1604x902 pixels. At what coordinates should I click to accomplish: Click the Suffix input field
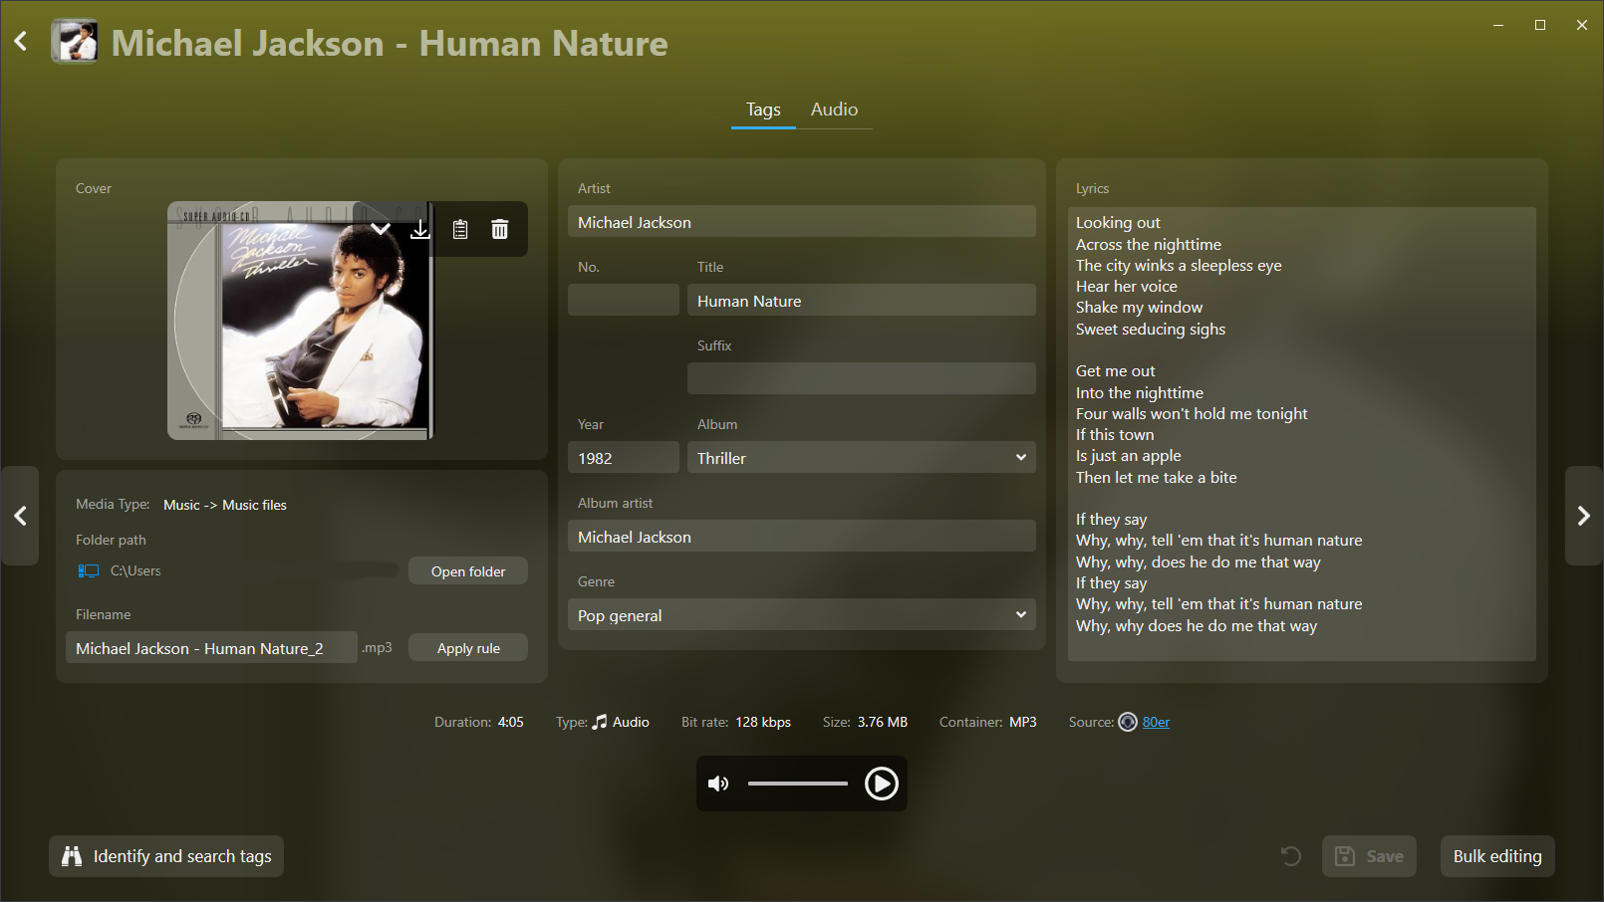(x=861, y=378)
